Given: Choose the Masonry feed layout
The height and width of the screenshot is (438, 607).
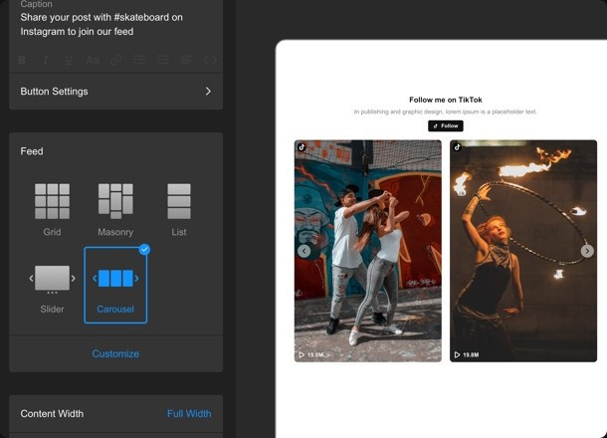Looking at the screenshot, I should point(115,209).
